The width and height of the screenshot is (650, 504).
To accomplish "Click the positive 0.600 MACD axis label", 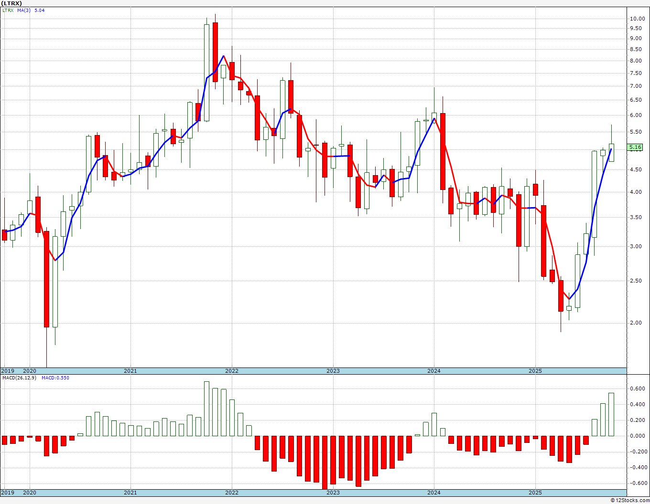I will (x=638, y=388).
